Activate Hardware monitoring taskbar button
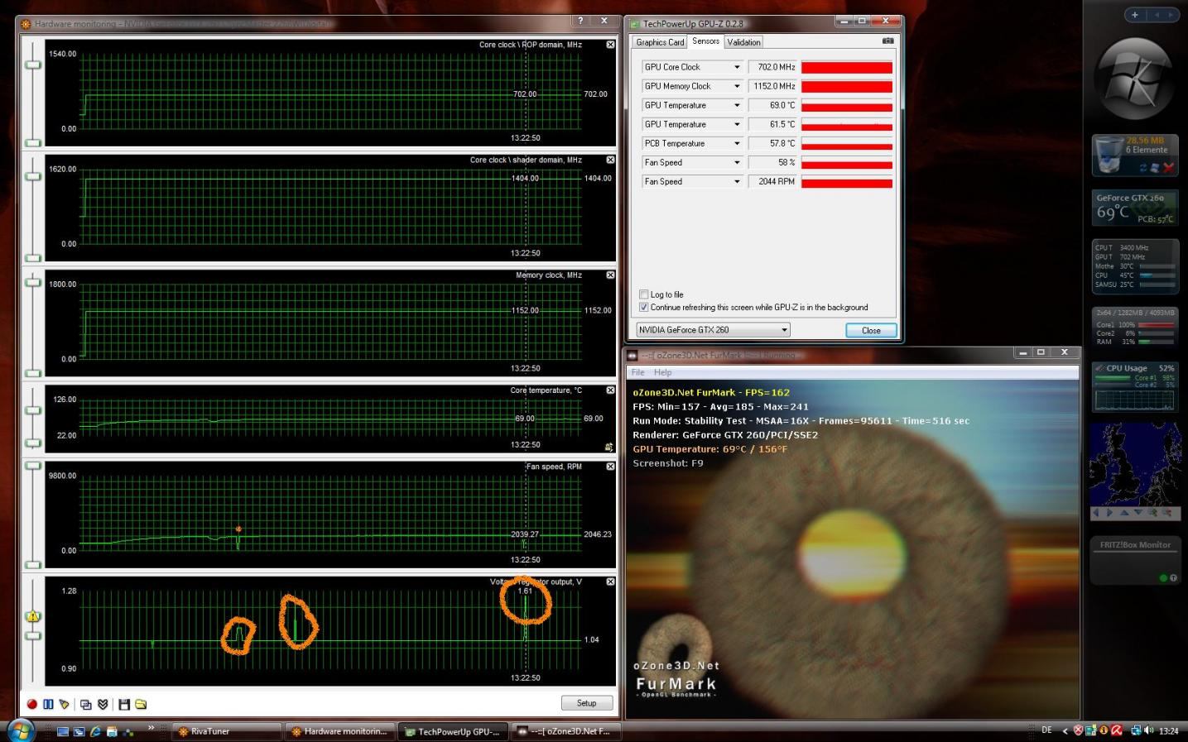This screenshot has width=1188, height=742. 339,731
